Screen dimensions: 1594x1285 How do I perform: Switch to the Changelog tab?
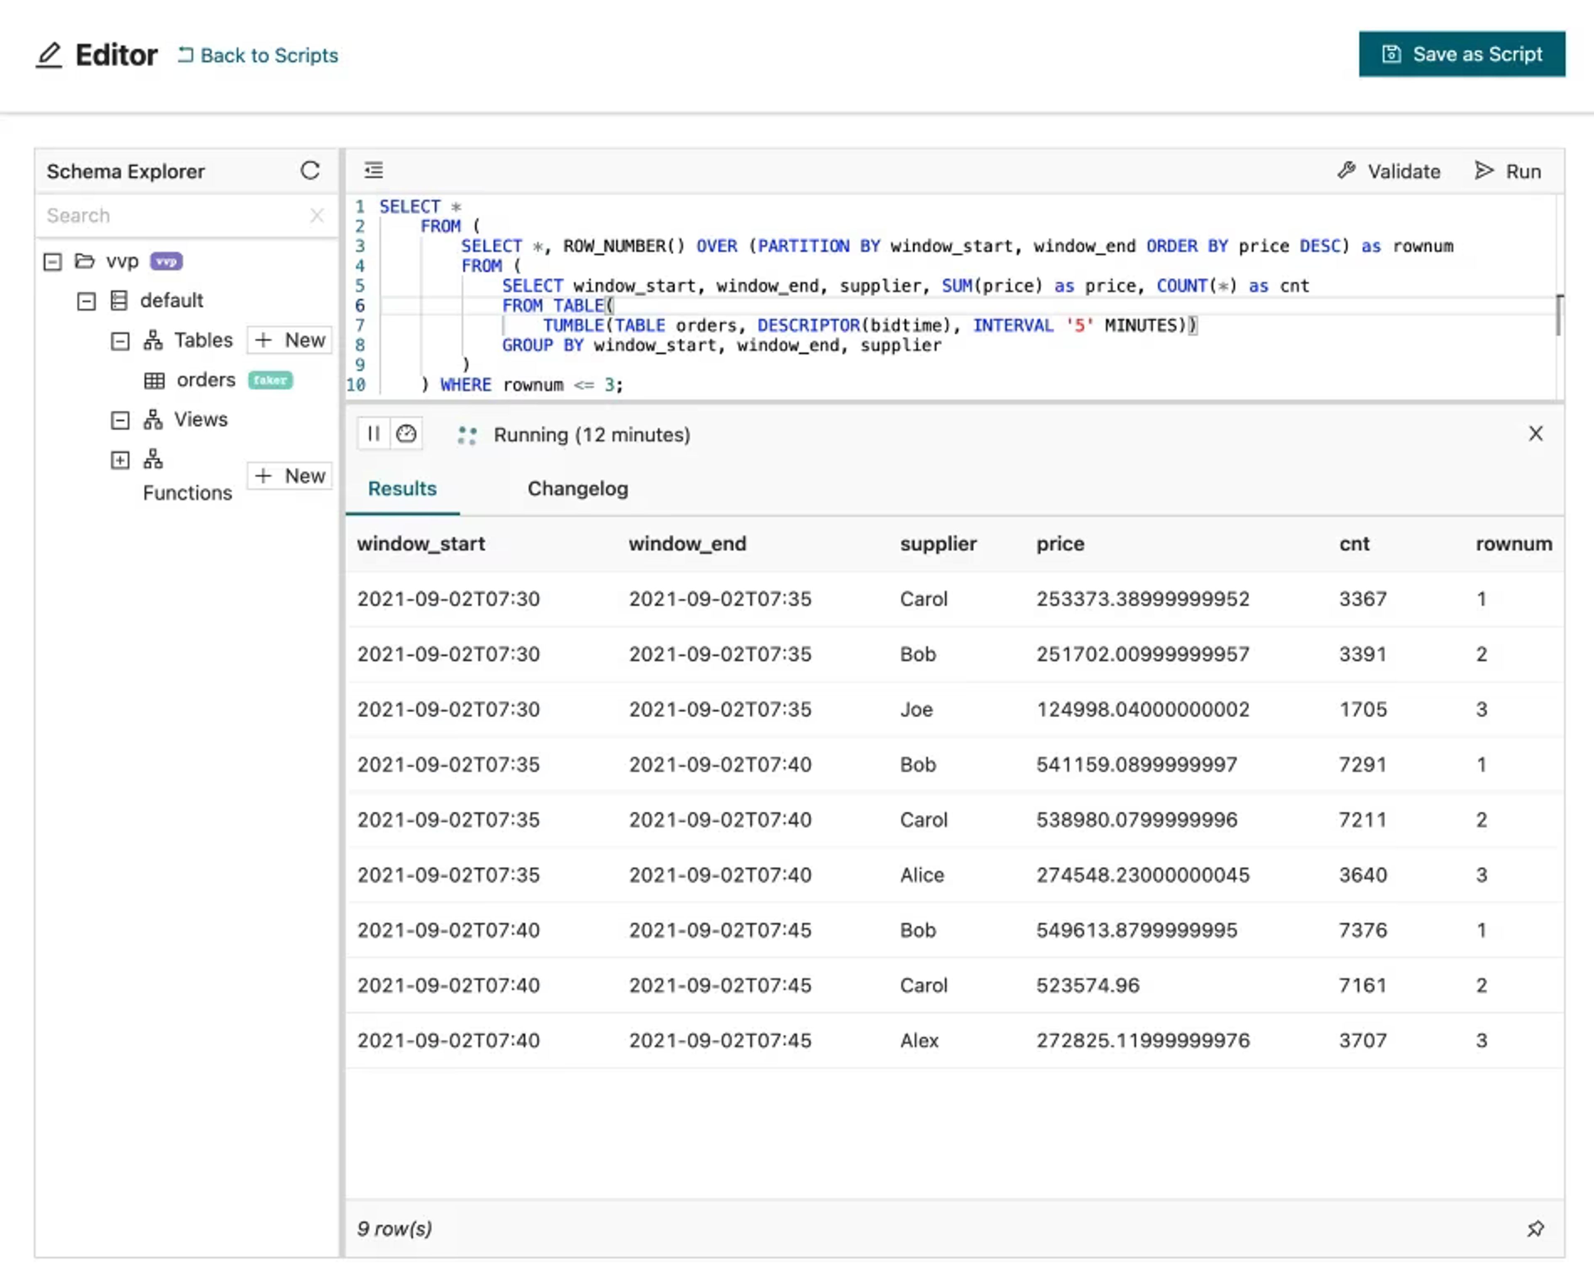[x=577, y=489]
